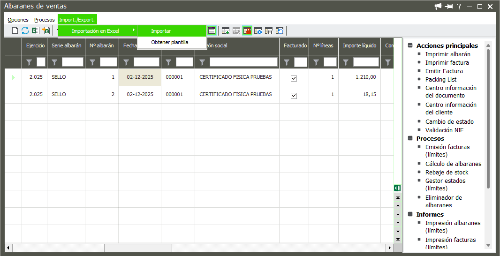
Task: Click the new document toolbar icon
Action: click(15, 31)
